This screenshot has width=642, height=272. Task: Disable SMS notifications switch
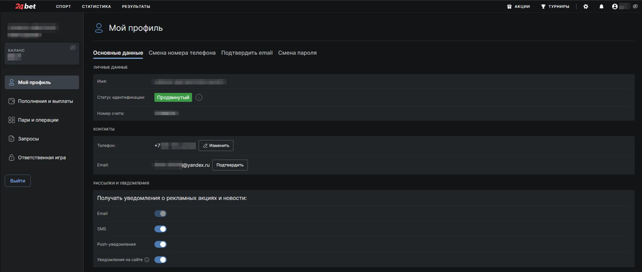(161, 229)
